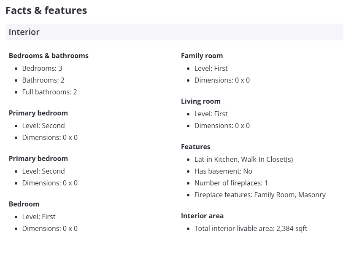
Task: Click the Full bathrooms: 2 entry
Action: (x=49, y=92)
